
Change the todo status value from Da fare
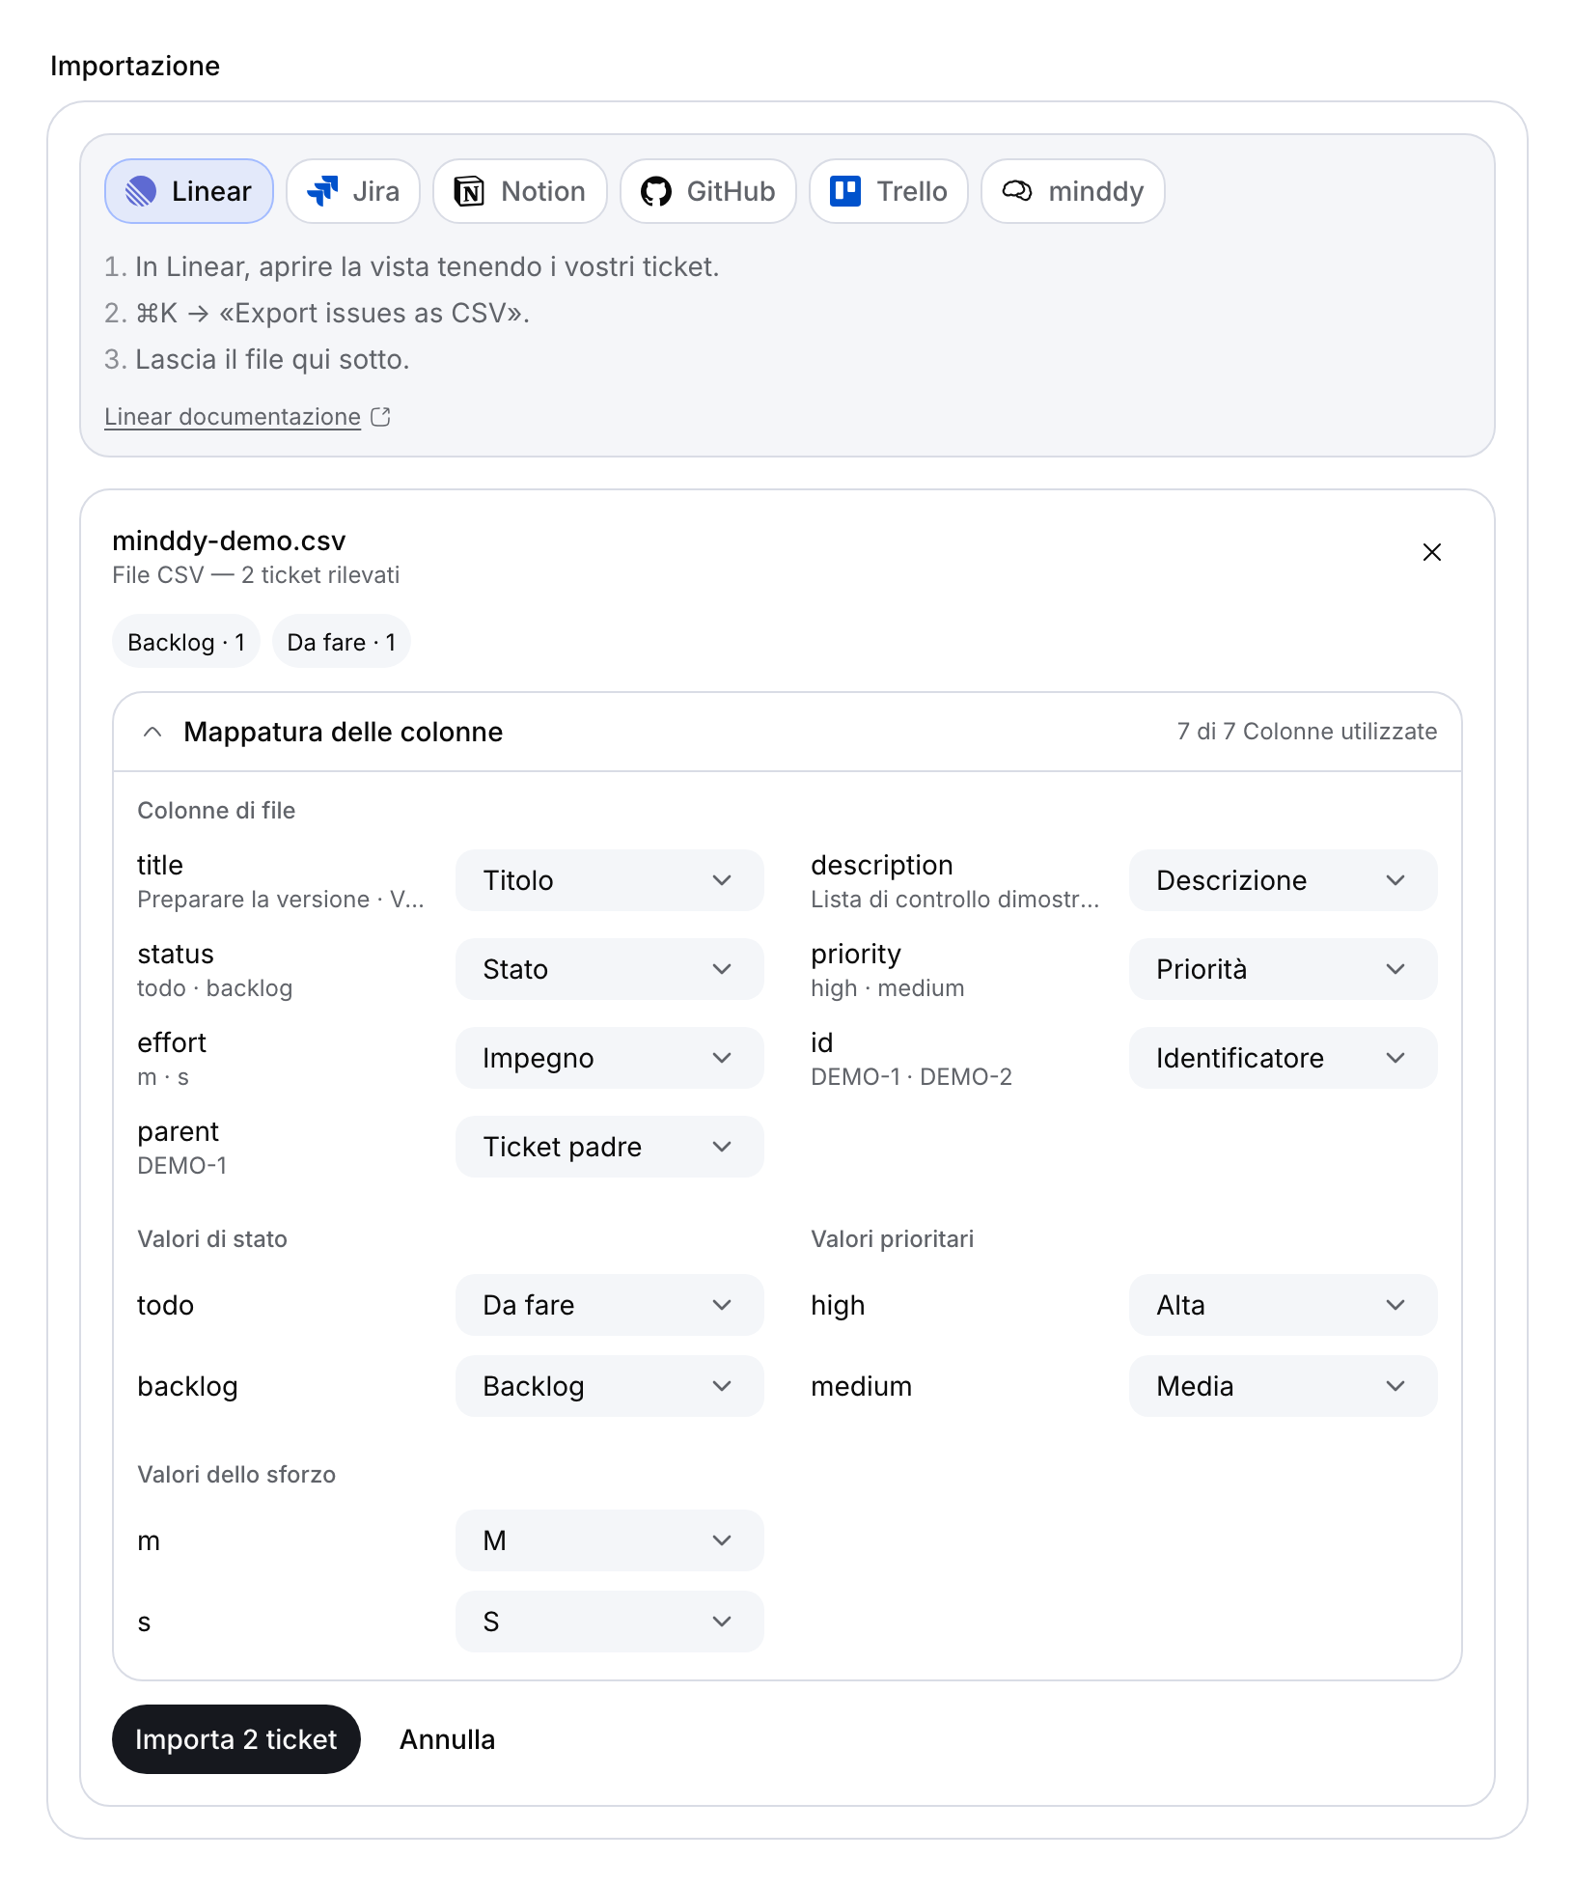pyautogui.click(x=610, y=1305)
